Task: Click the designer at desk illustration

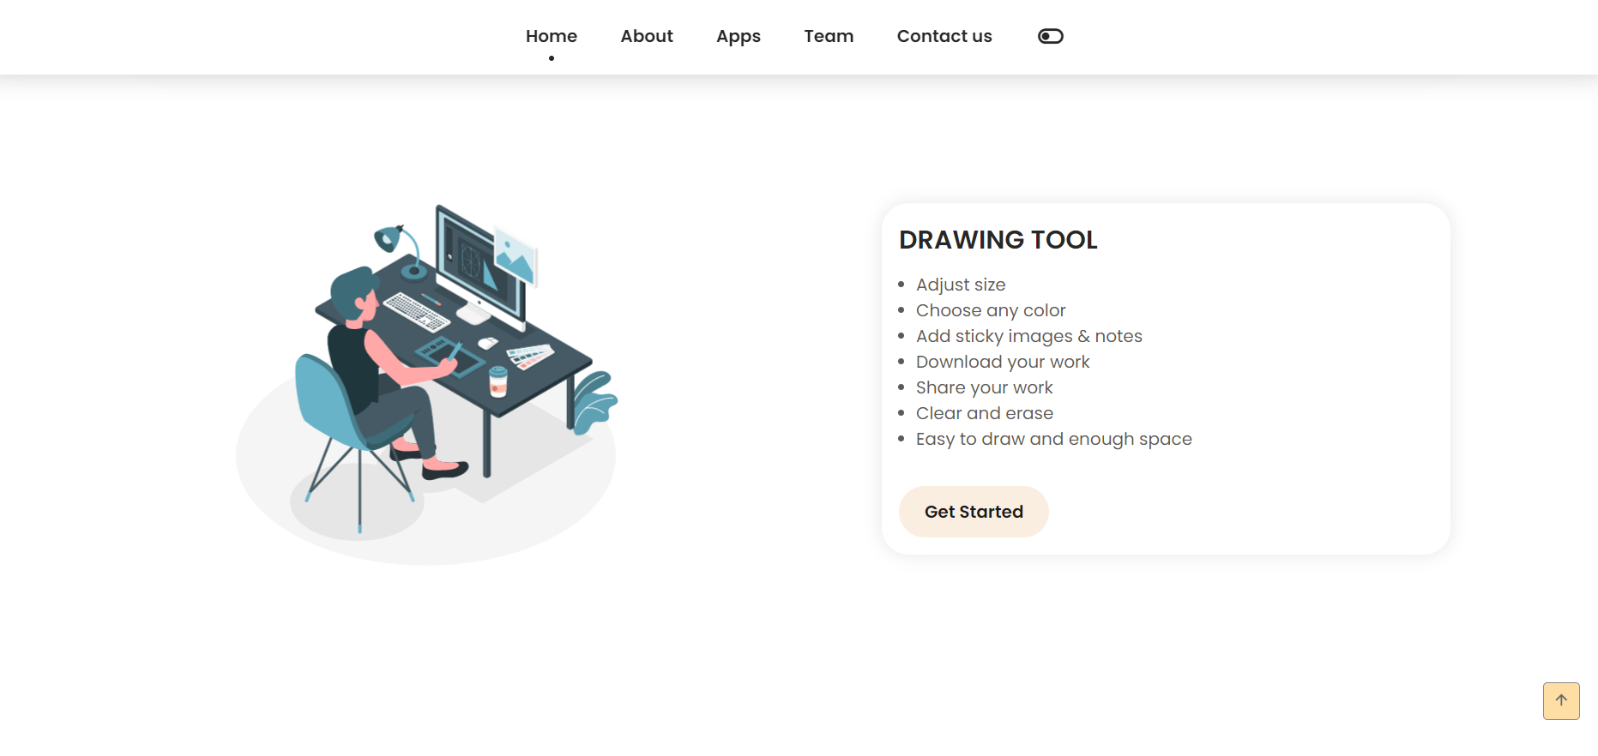Action: (426, 384)
